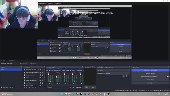The width and height of the screenshot is (170, 96).
Task: Float the Audio Mixer dock panel
Action: pos(83,67)
